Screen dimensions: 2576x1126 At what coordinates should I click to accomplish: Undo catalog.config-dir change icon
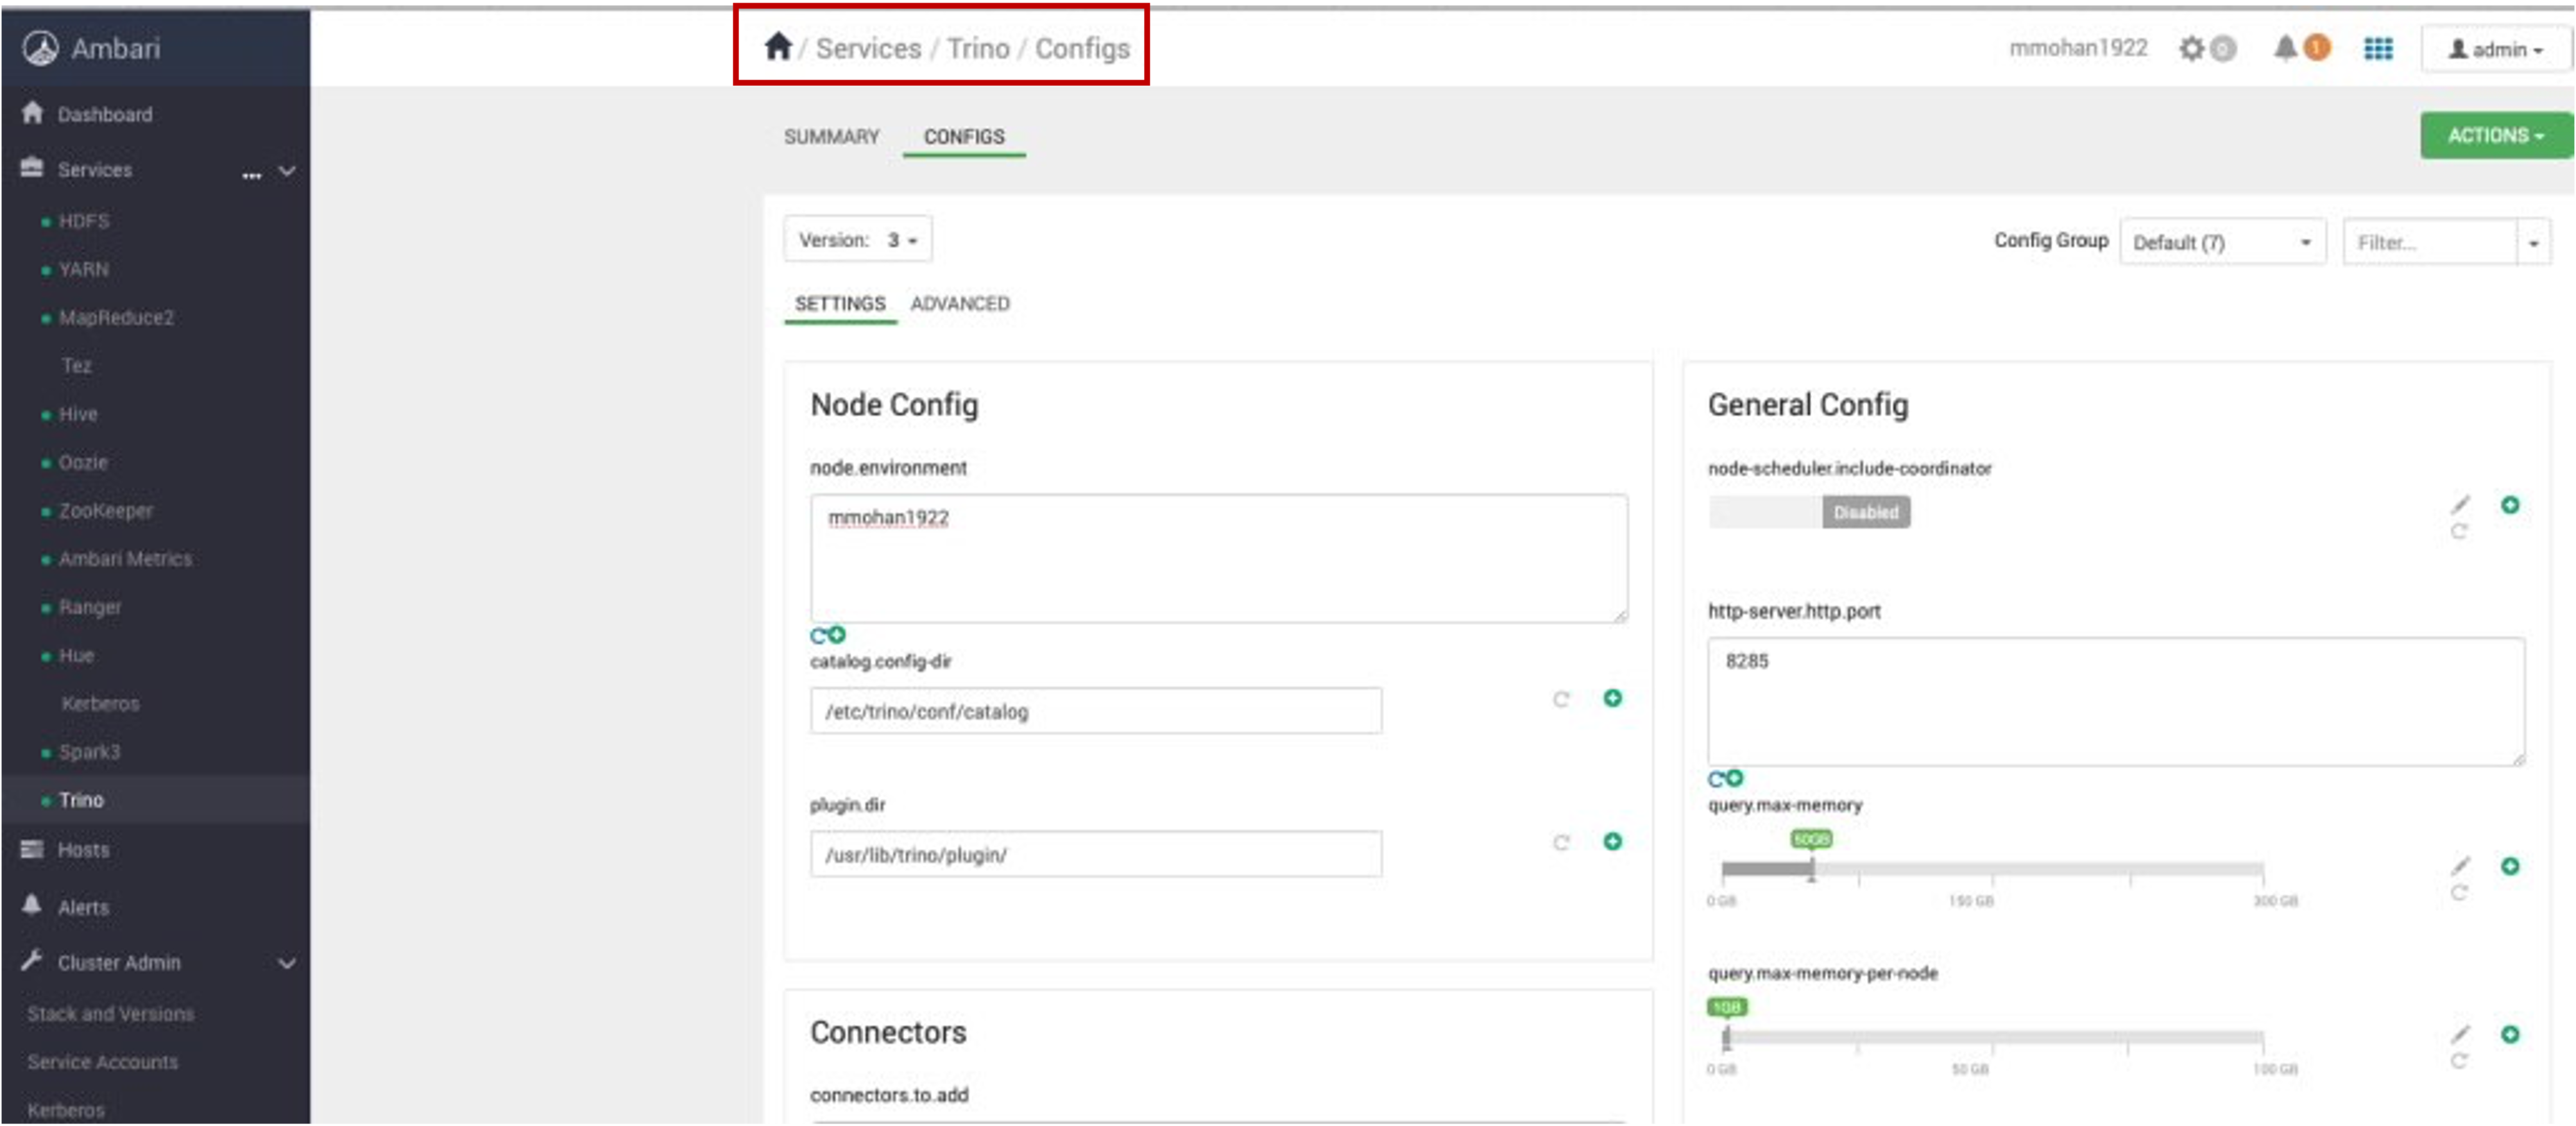pos(1561,699)
